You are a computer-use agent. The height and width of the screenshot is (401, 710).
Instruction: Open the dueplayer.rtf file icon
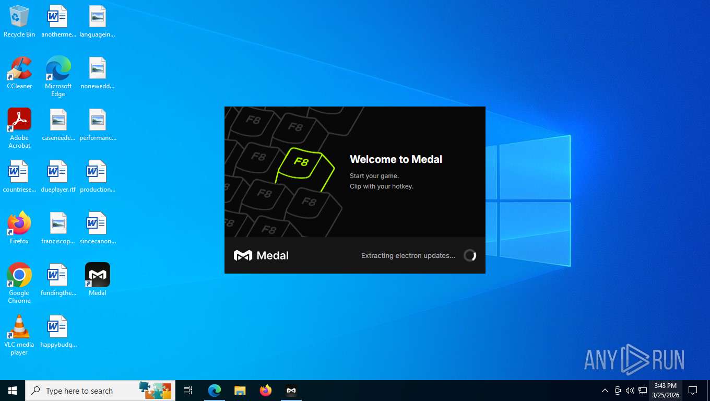pos(58,176)
